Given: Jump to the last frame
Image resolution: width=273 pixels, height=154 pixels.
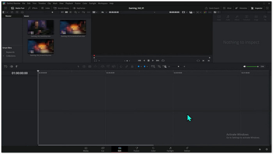Looking at the screenshot, I should (x=158, y=61).
